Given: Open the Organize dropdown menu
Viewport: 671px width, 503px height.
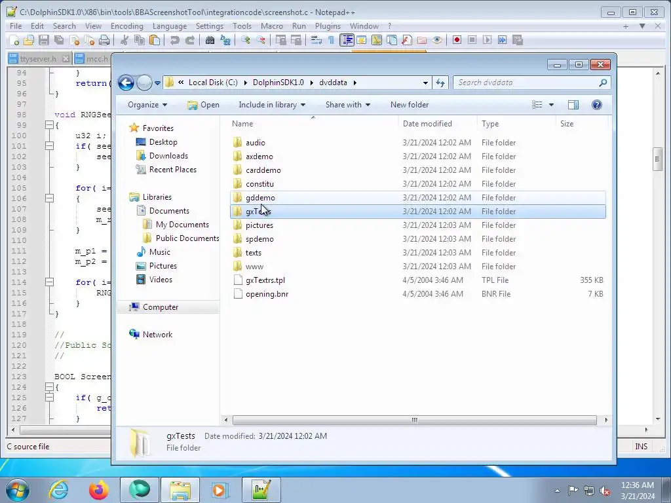Looking at the screenshot, I should (x=147, y=105).
